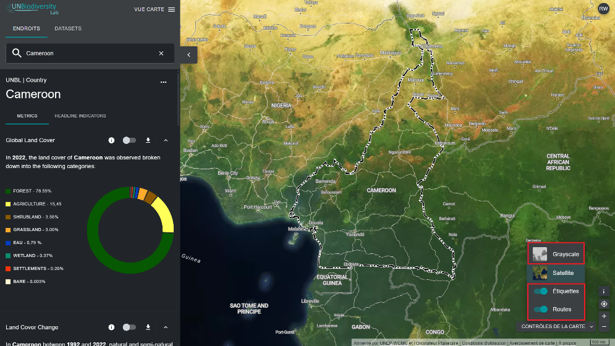Select the Grayscale basemap option
615x346 pixels.
pyautogui.click(x=556, y=254)
